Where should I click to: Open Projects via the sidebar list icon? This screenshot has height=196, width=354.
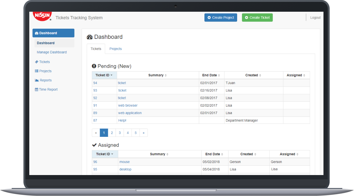(x=36, y=71)
